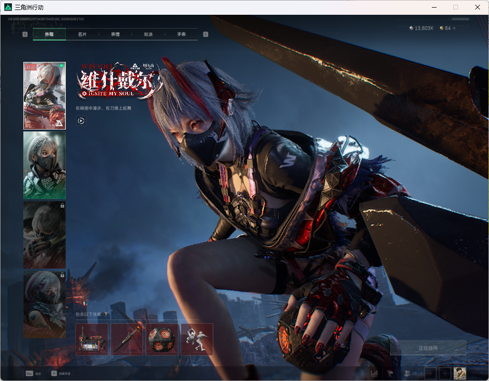This screenshot has height=381, width=489.
Task: View the included polyhedral ball item
Action: pos(162,339)
